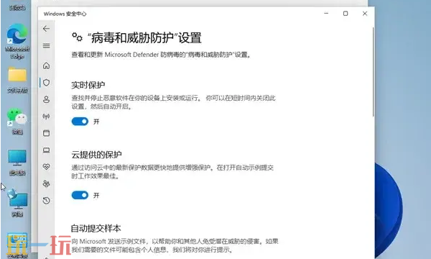Close the Windows 安全中心 window
The width and height of the screenshot is (431, 259).
click(x=365, y=13)
